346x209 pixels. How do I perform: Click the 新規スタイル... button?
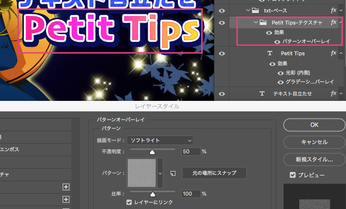314,160
